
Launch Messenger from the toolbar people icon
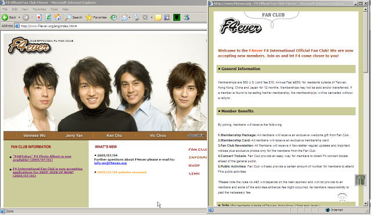(x=187, y=17)
